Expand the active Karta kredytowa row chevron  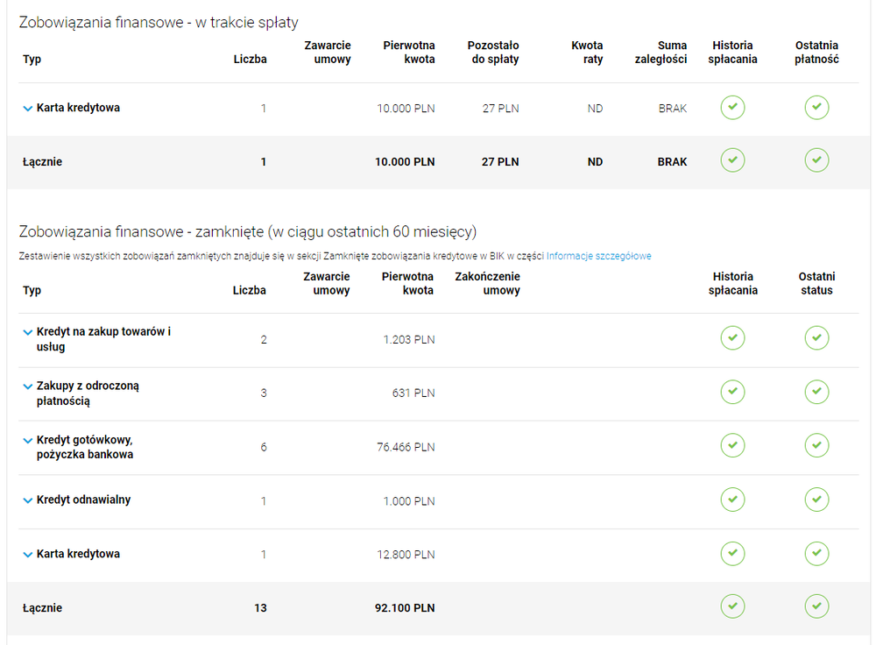point(27,109)
